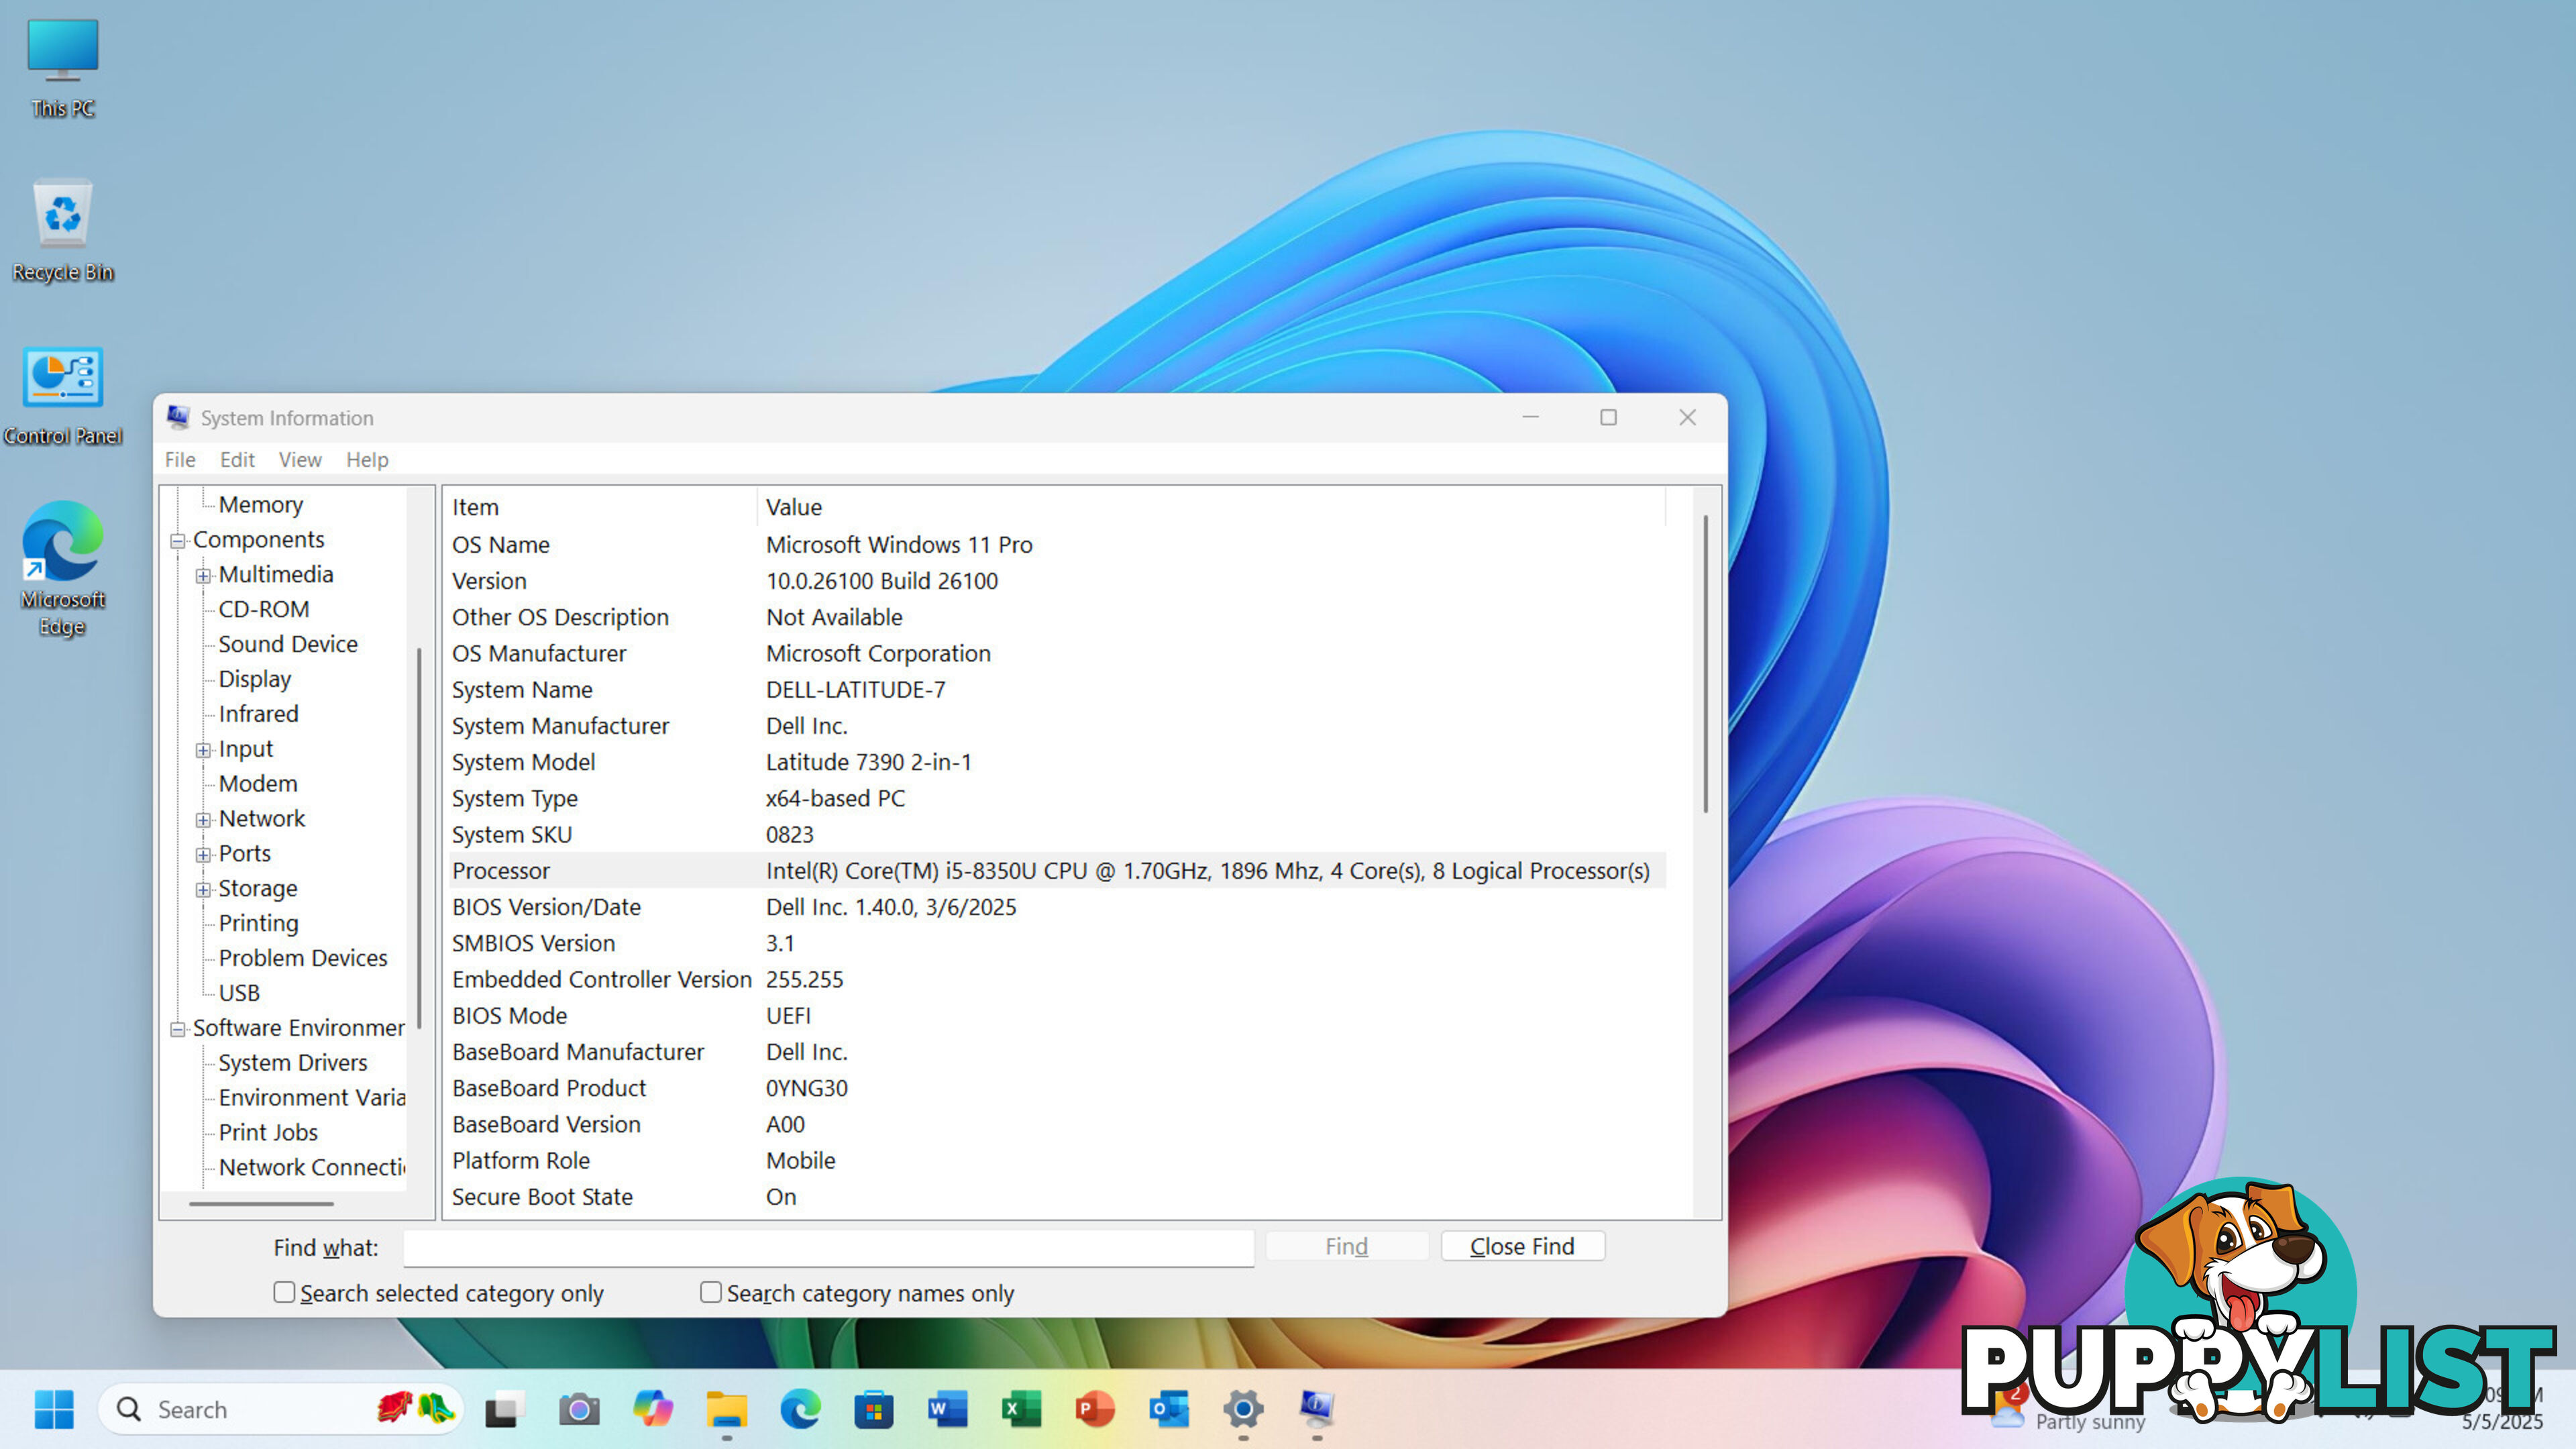
Task: Click the Close Find button
Action: [x=1522, y=1246]
